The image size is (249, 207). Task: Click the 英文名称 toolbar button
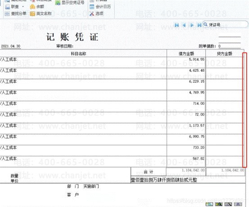[x=41, y=13]
